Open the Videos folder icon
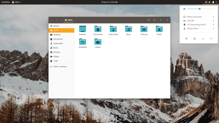This screenshot has height=123, width=219. (98, 42)
